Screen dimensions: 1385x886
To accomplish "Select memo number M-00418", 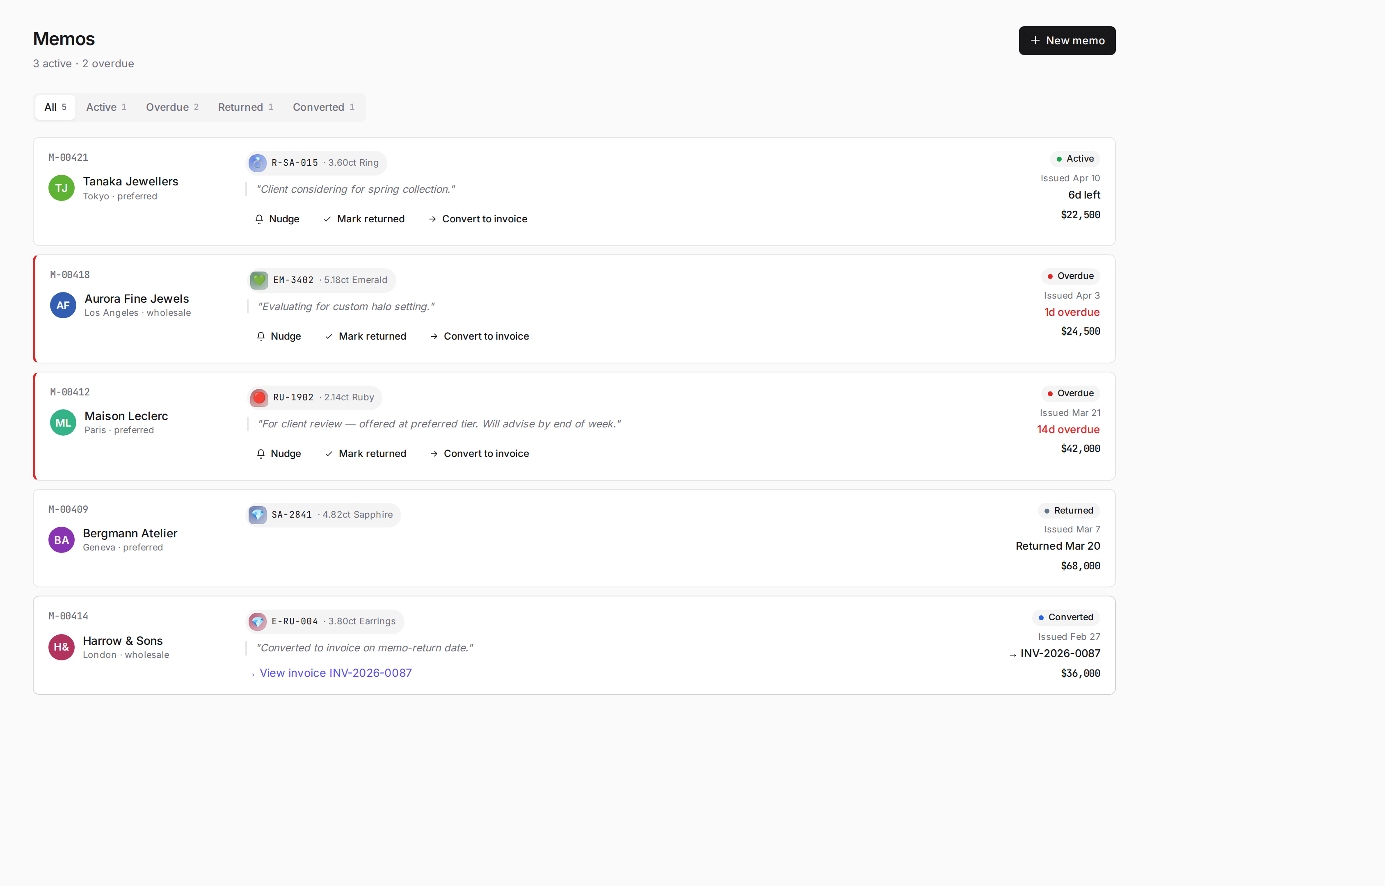I will (70, 275).
